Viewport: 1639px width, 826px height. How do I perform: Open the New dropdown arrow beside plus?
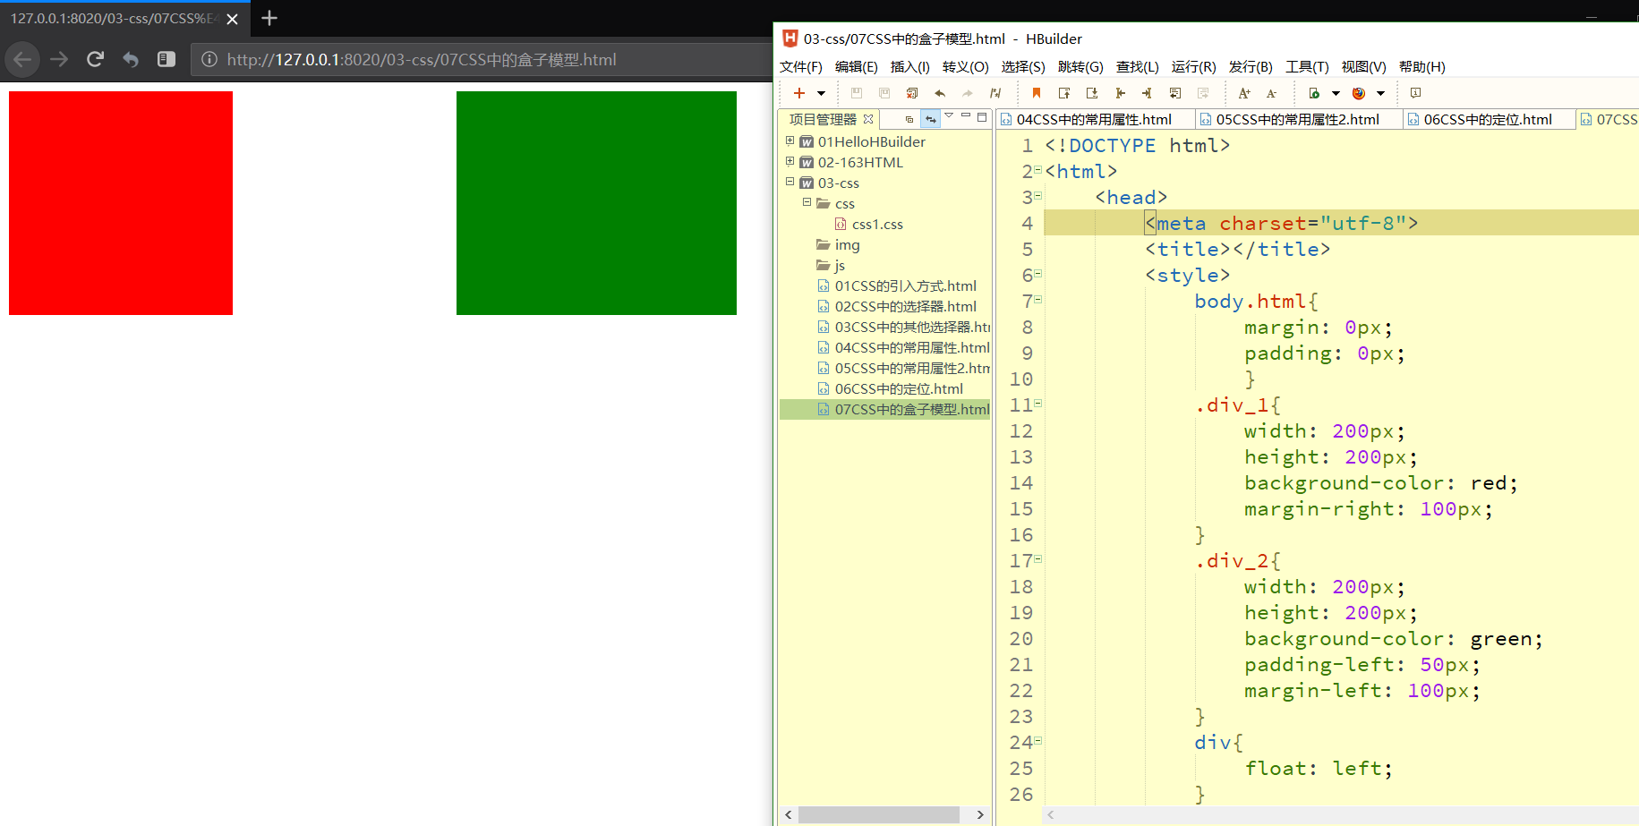[x=821, y=93]
